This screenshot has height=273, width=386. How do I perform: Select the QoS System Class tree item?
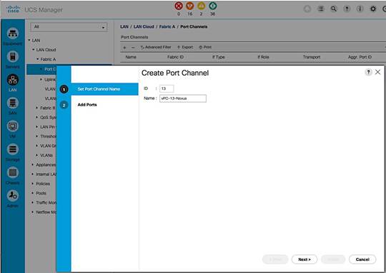click(49, 118)
